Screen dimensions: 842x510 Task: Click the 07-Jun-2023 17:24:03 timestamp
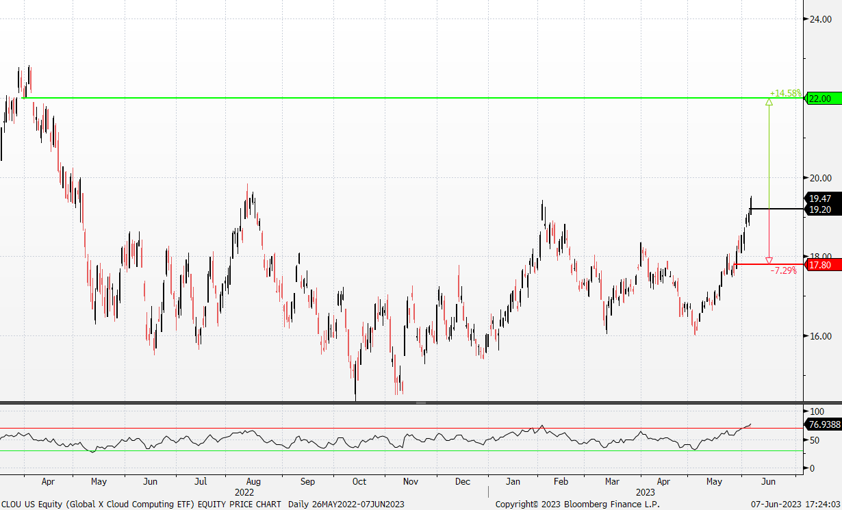[x=796, y=505]
